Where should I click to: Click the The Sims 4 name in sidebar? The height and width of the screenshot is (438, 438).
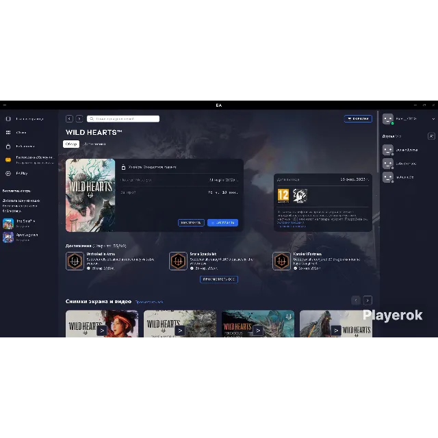coord(25,221)
